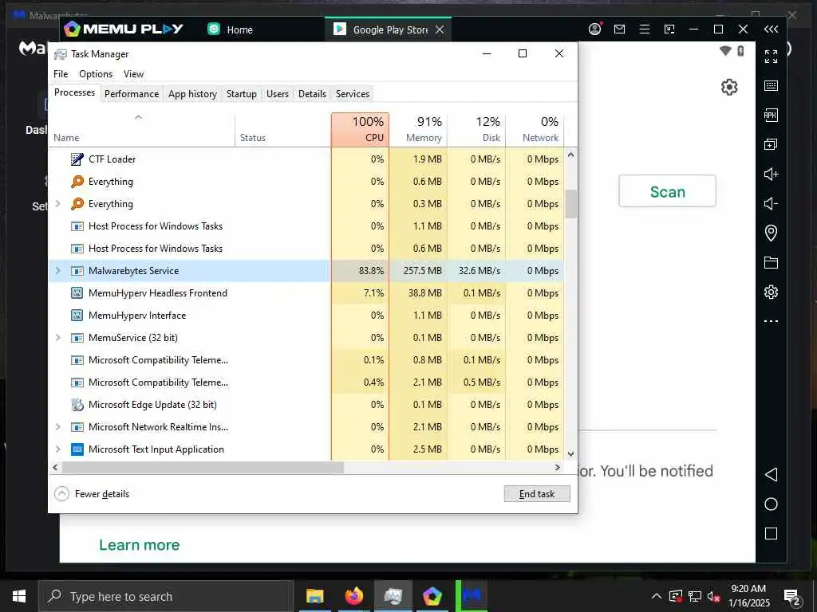Tap the Android home circle button

[771, 504]
